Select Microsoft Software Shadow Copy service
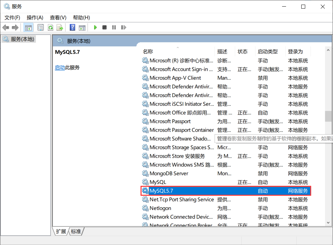Screen dimensions: 333x245 click(x=178, y=139)
